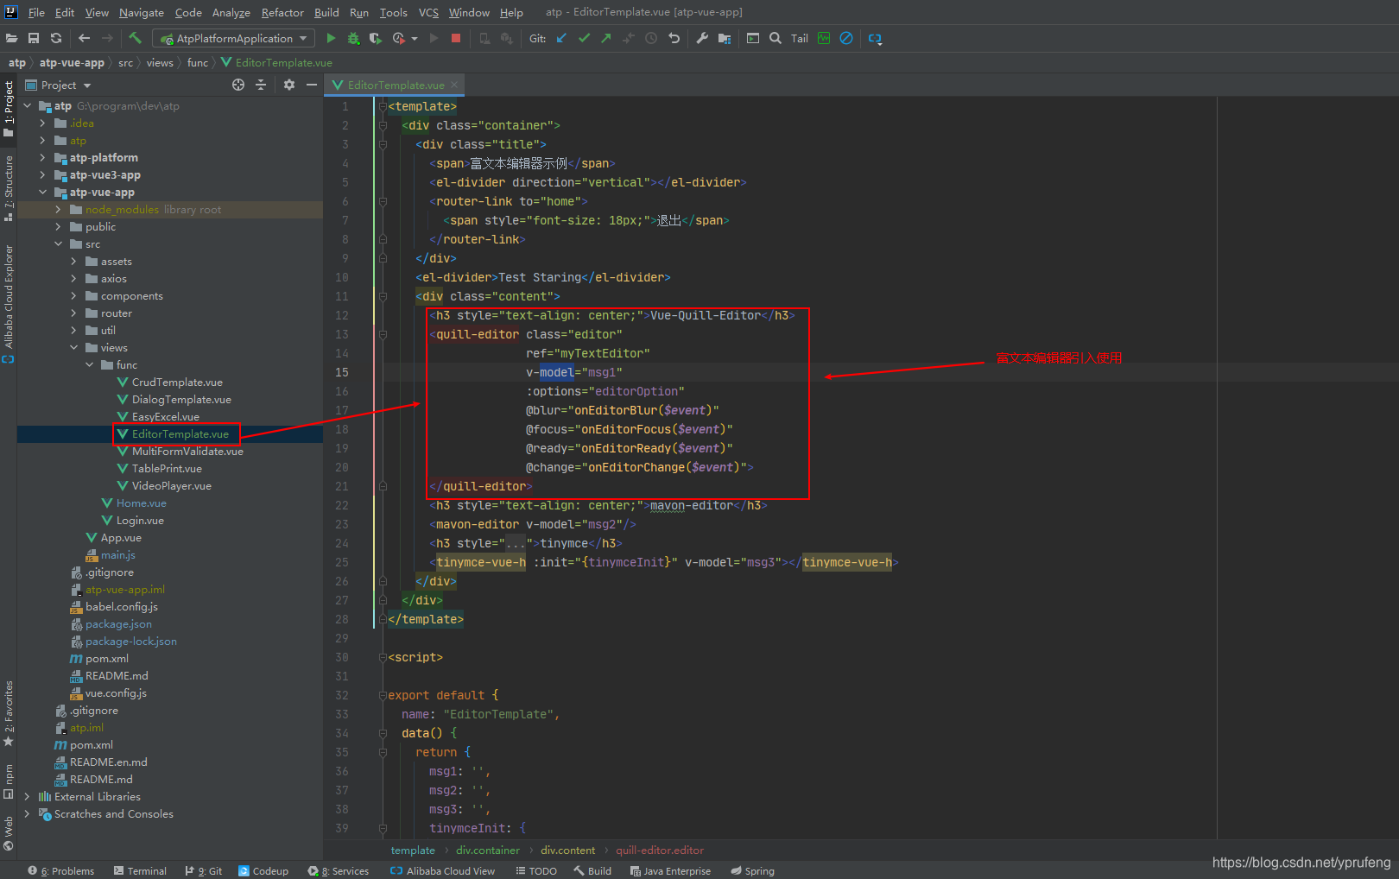Collapse the func folder in project tree

pos(89,364)
